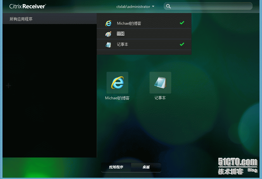The width and height of the screenshot is (262, 179).
Task: Click the Citrix Receiver logo
Action: point(27,6)
